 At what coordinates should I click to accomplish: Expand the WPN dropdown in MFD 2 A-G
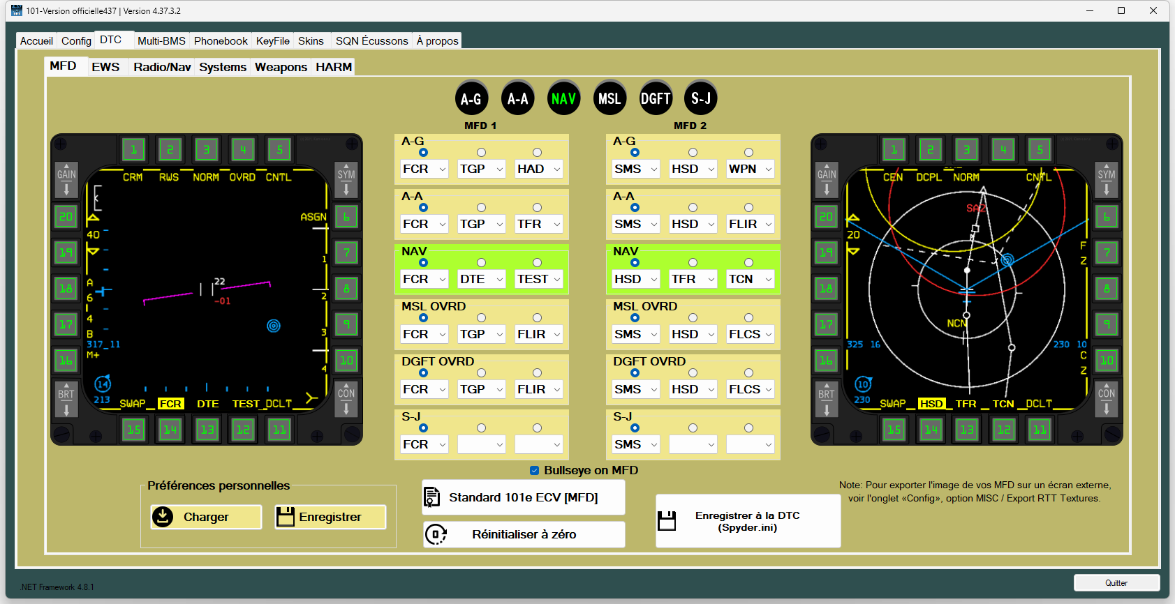click(750, 169)
